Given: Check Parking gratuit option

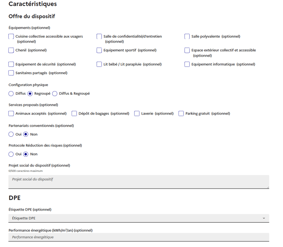Looking at the screenshot, I should point(181,114).
